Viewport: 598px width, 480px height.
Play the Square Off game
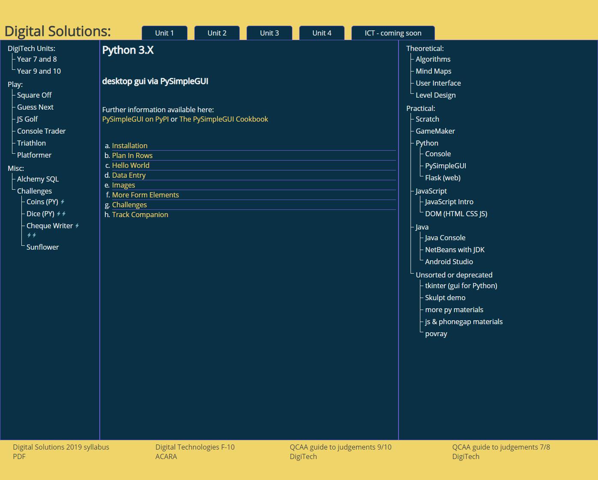tap(34, 95)
